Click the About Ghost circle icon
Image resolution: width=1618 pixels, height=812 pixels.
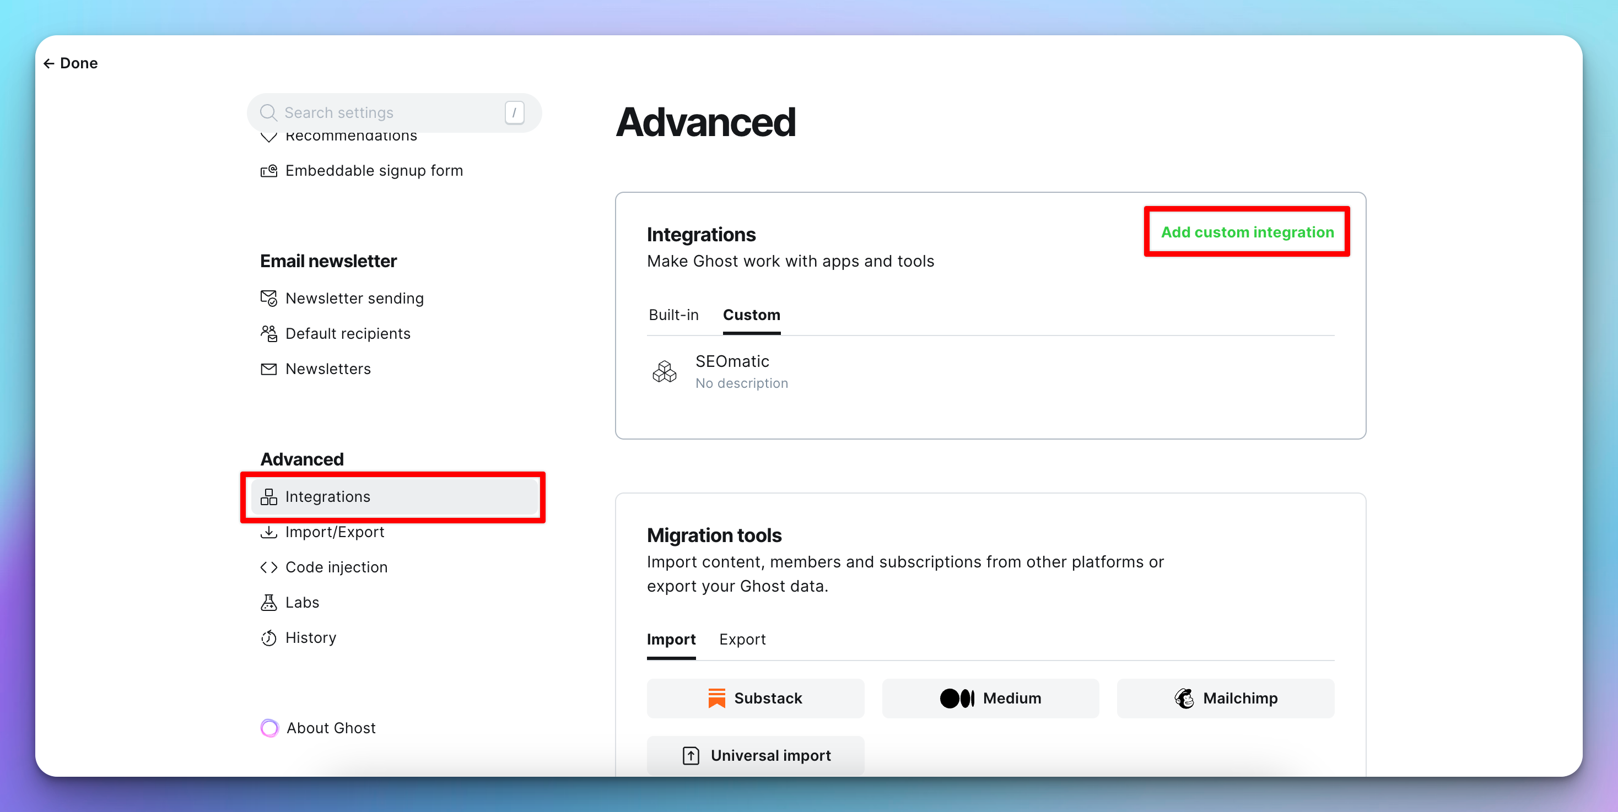(269, 728)
